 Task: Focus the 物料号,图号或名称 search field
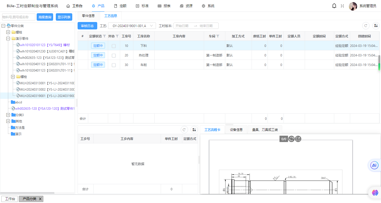(x=19, y=17)
